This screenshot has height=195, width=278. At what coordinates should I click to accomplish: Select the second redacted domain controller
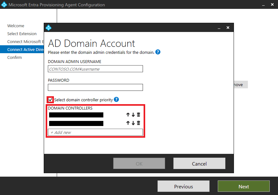[76, 123]
